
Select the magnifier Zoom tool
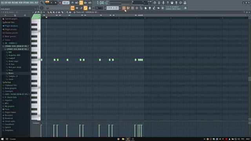(x=67, y=12)
